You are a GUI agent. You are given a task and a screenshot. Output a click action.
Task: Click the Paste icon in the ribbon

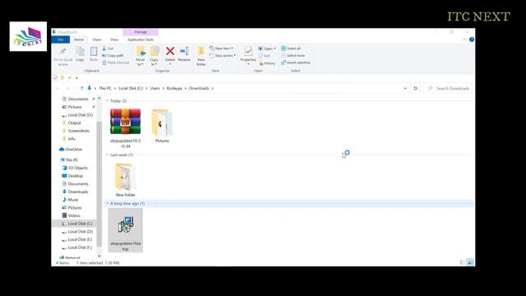point(94,54)
